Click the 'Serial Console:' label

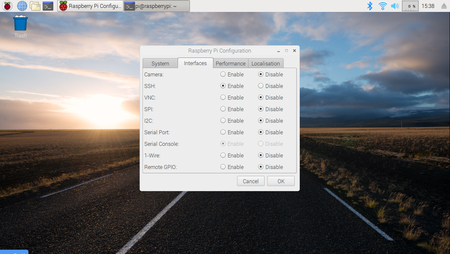point(161,144)
